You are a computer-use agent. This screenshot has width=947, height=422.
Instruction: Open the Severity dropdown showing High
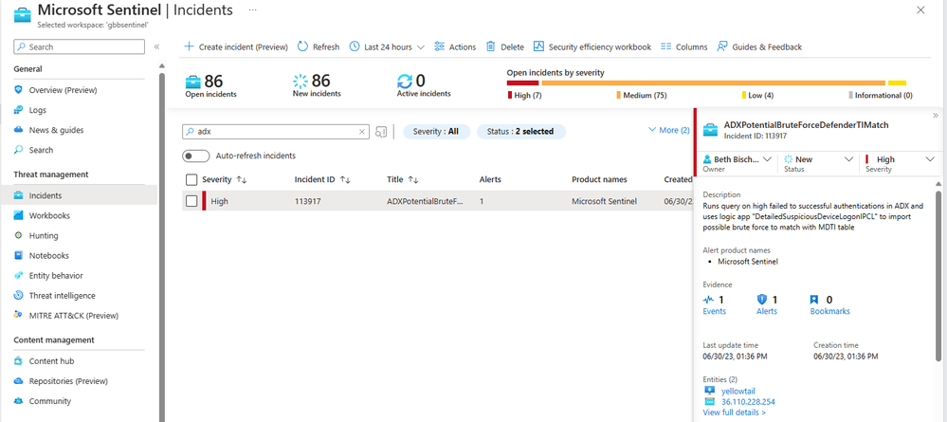pos(900,159)
